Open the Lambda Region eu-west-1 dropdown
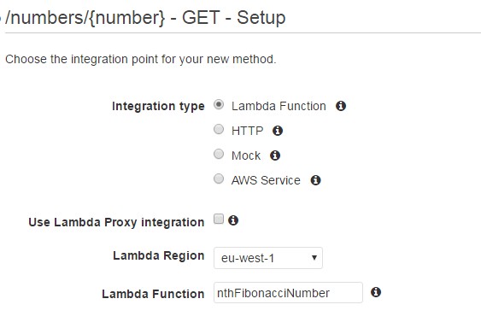 coord(268,258)
